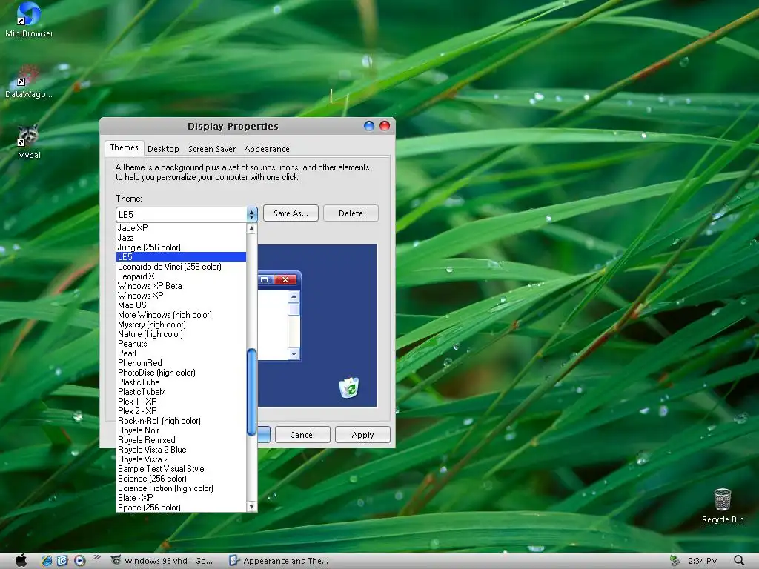The image size is (759, 569).
Task: Select Sample Test Visual Style theme
Action: [181, 469]
